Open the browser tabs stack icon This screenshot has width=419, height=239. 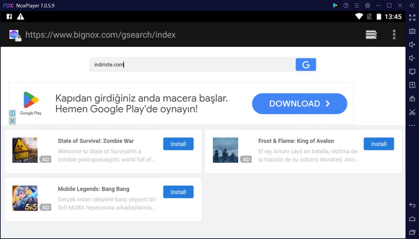pyautogui.click(x=371, y=35)
